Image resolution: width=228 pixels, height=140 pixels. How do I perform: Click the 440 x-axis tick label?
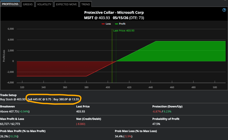pyautogui.click(x=151, y=87)
